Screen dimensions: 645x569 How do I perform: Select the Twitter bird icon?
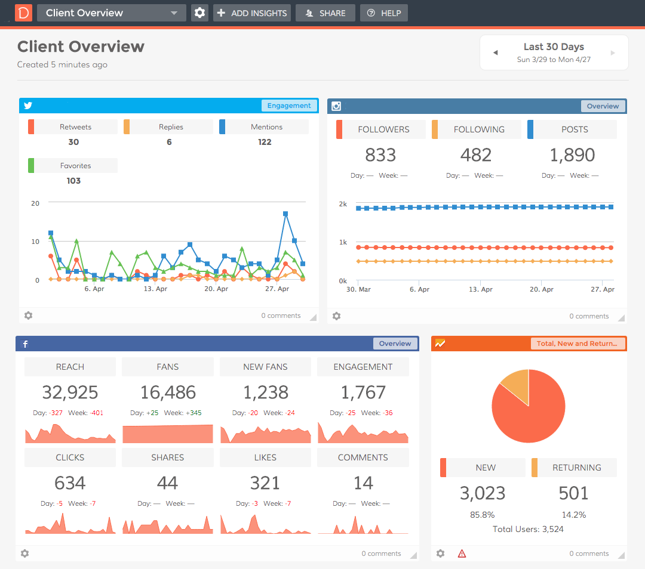(x=27, y=106)
